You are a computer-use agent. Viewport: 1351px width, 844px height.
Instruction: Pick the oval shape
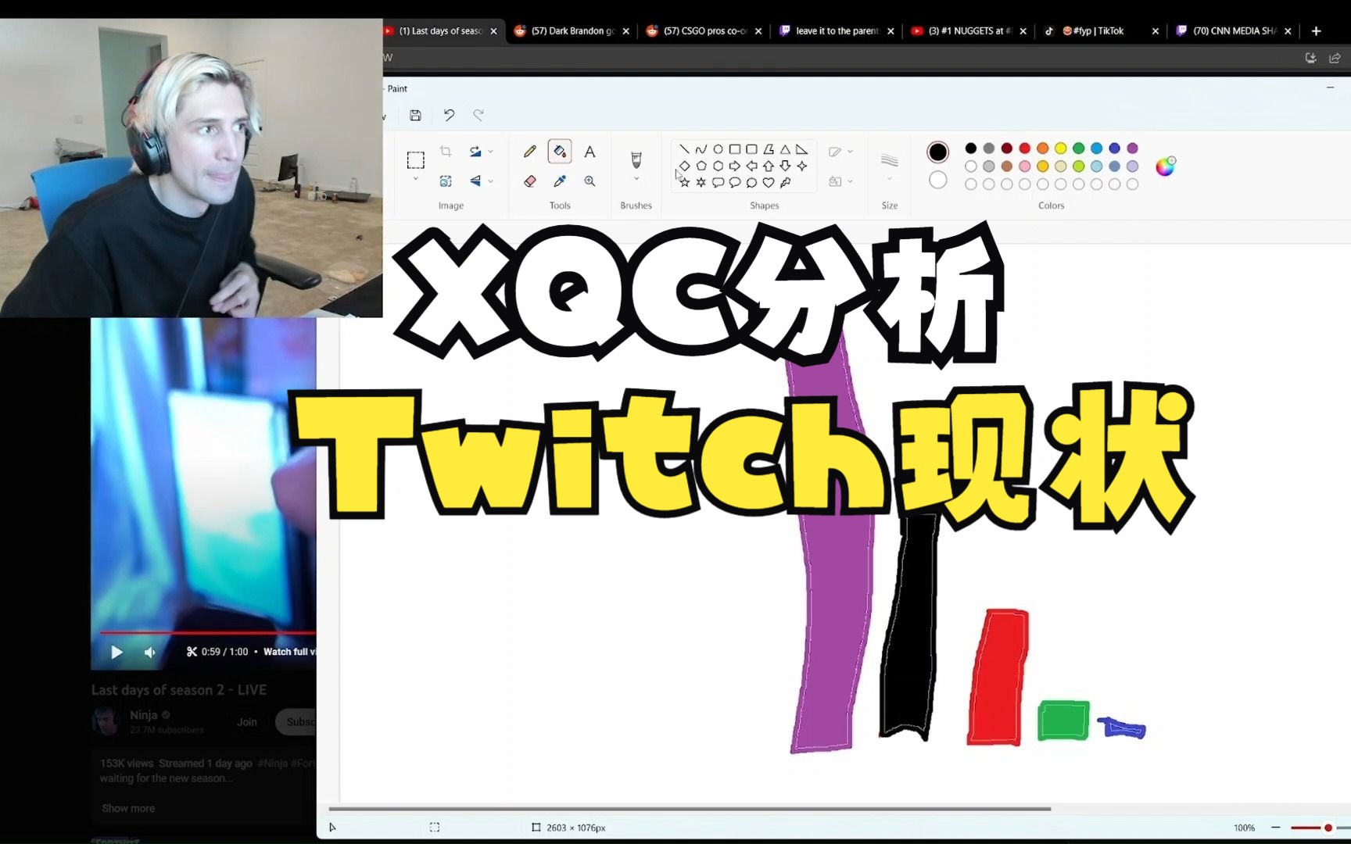718,148
